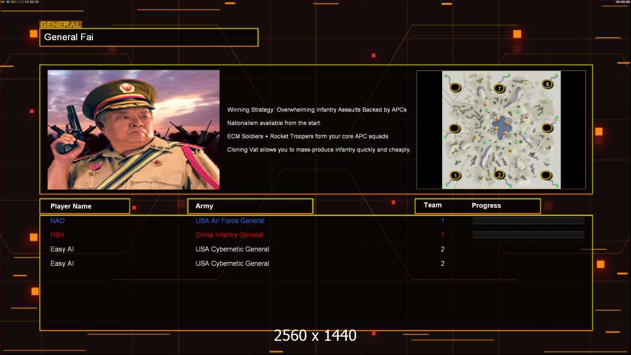Click the Nationalism available from start line
631x355 pixels.
[274, 123]
